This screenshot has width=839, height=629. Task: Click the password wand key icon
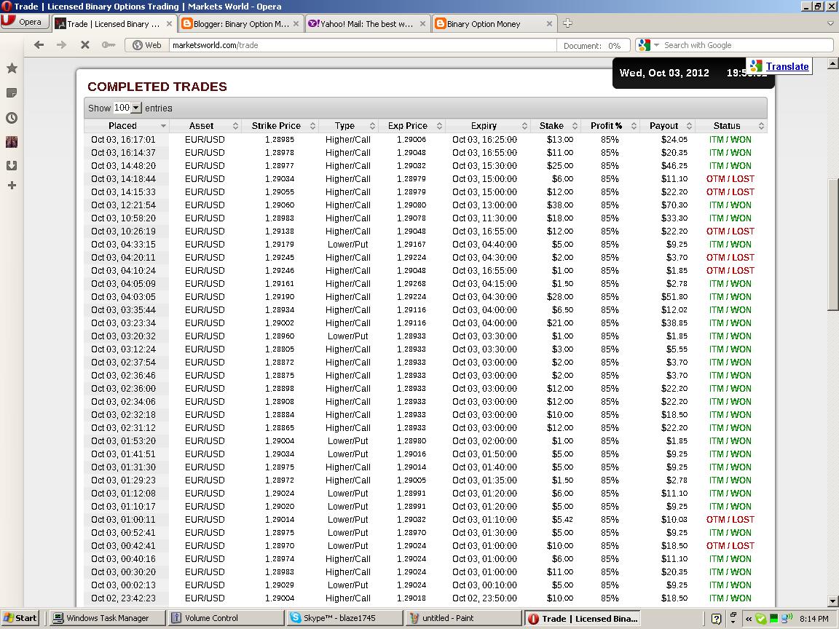click(109, 45)
